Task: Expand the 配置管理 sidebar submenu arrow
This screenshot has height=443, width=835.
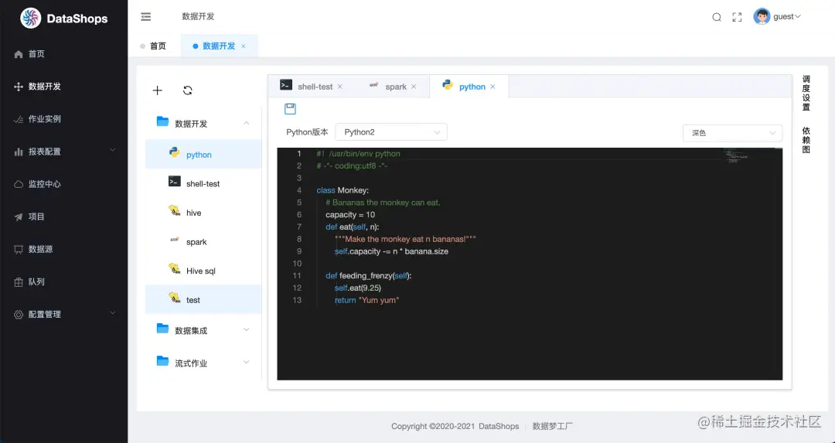Action: coord(112,313)
